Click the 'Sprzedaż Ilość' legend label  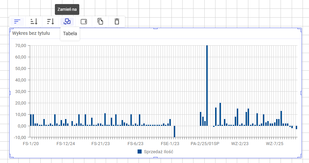tap(158, 152)
